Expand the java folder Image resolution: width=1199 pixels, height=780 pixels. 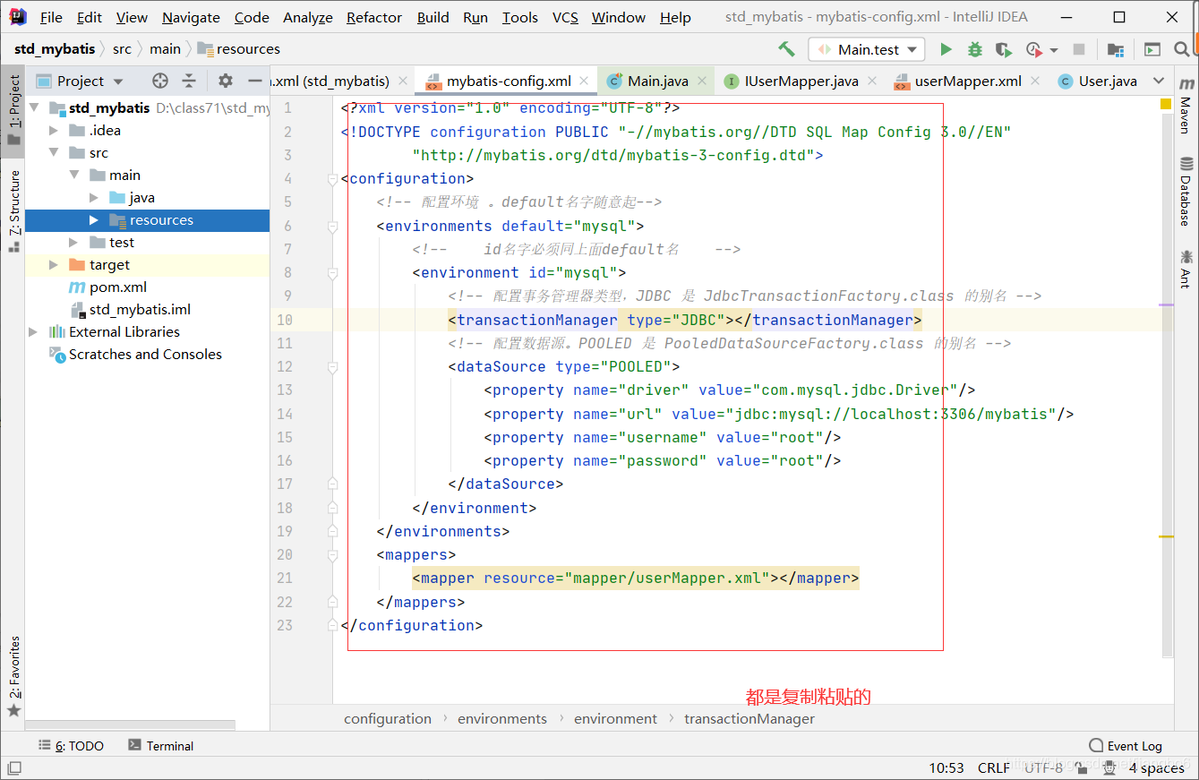point(94,198)
